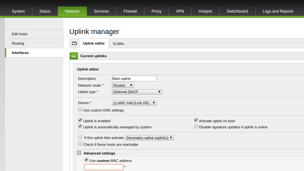Enable Disable signature updates if uplink online

pos(196,126)
